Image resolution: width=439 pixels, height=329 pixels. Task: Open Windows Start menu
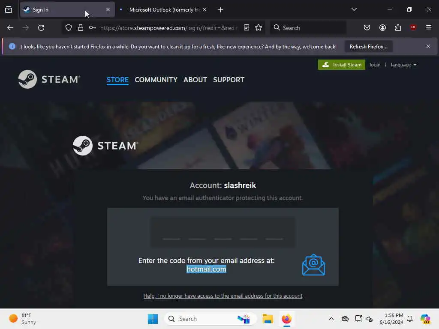pyautogui.click(x=153, y=319)
